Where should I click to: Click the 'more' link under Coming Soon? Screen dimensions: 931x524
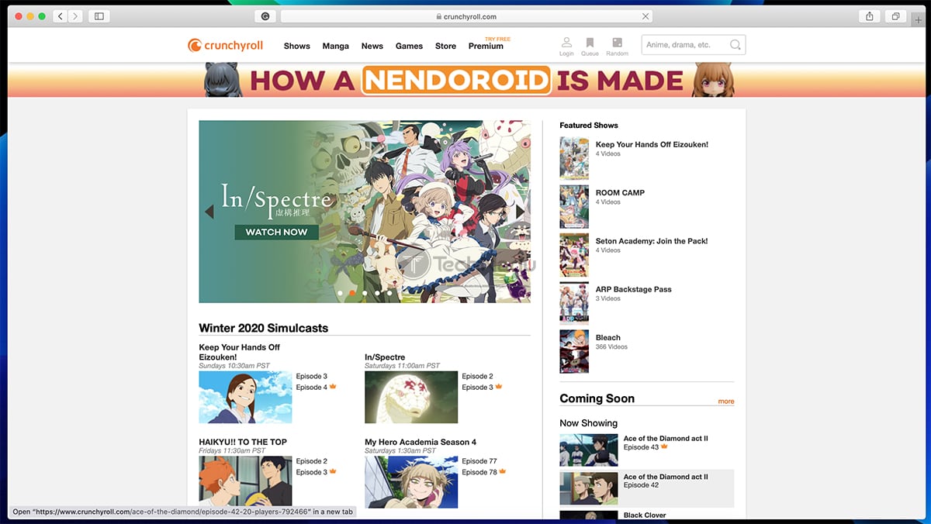click(x=726, y=402)
